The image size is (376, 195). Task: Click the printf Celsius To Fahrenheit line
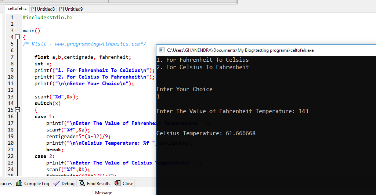94,77
